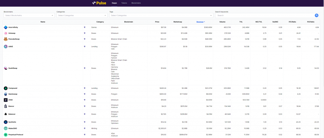The height and width of the screenshot is (138, 324).
Task: Click Games category in Axie Infinity row
Action: pyautogui.click(x=94, y=27)
